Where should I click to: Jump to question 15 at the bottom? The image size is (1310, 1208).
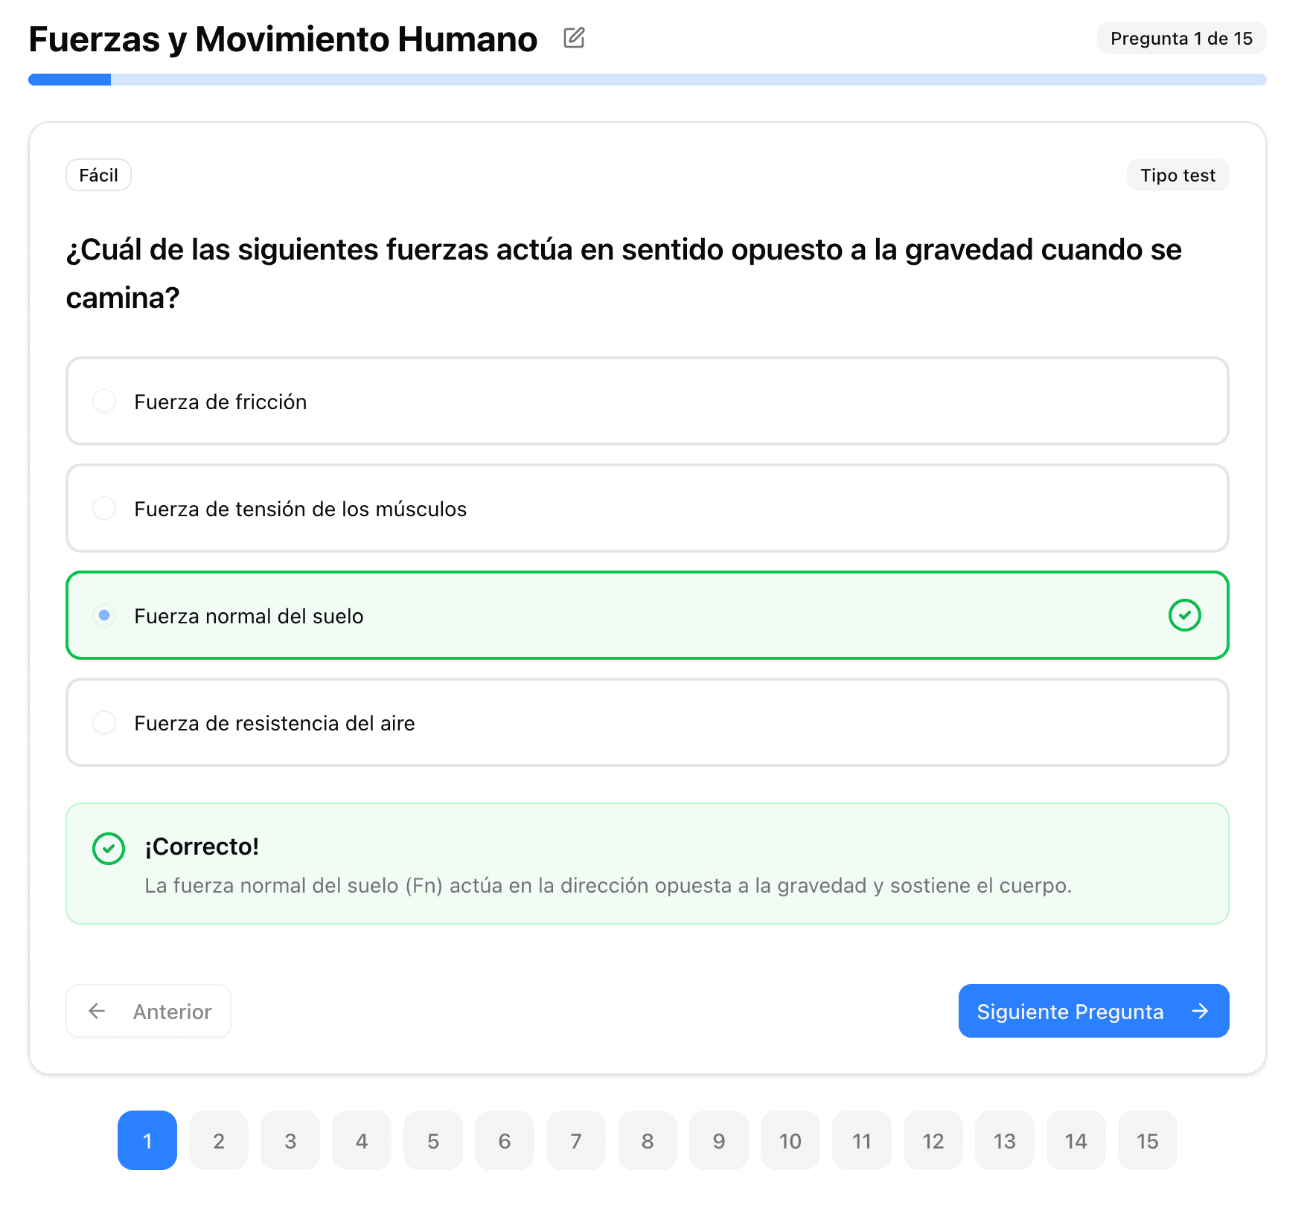pyautogui.click(x=1147, y=1140)
